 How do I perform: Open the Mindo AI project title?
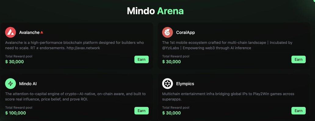tap(28, 84)
